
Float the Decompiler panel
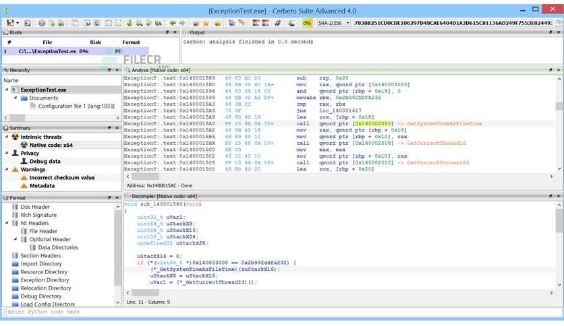click(x=551, y=196)
